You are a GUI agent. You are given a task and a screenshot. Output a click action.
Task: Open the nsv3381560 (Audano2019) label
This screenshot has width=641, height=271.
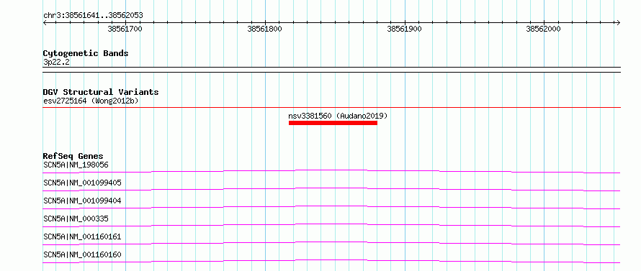tap(338, 116)
